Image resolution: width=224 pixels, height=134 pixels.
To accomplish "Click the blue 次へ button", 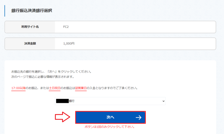I will click(x=110, y=117).
